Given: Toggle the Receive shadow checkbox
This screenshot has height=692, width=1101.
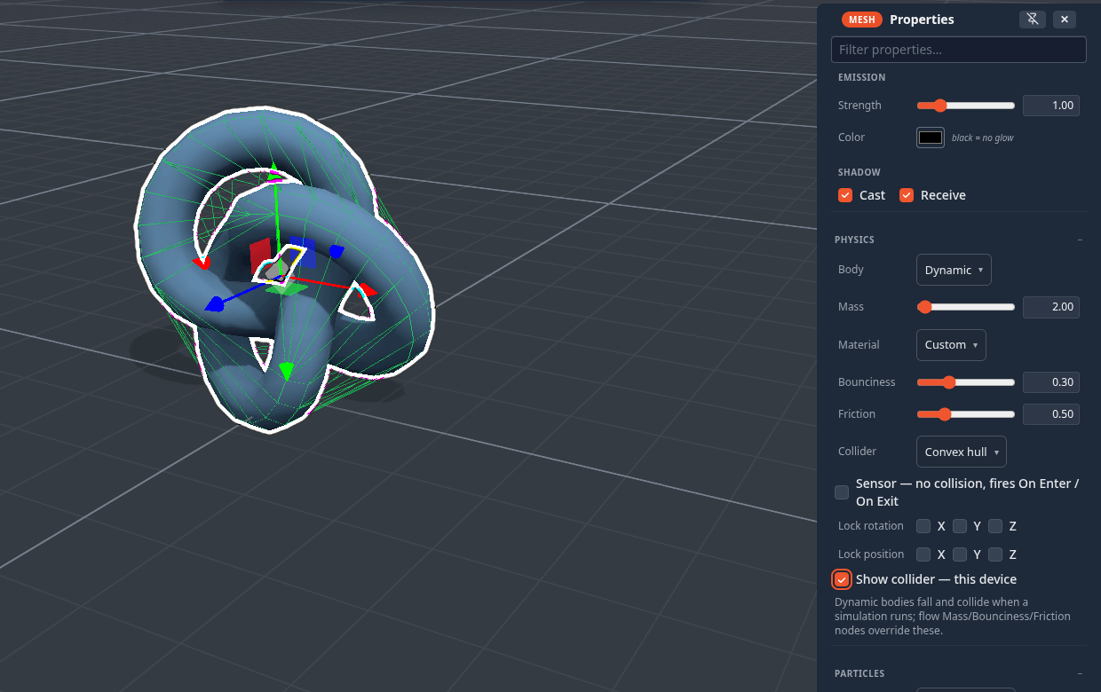Looking at the screenshot, I should (x=907, y=195).
